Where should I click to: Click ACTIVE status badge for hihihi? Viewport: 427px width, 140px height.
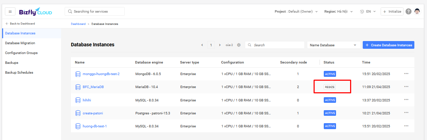330,100
